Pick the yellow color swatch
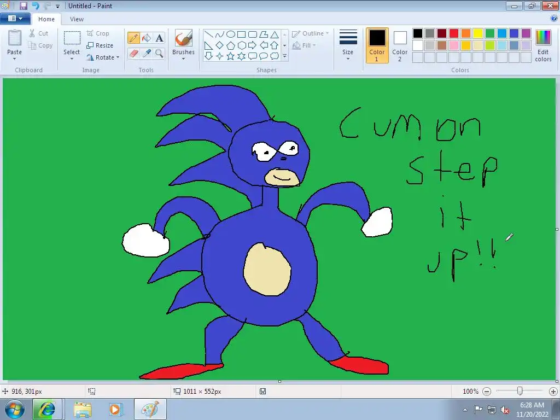The height and width of the screenshot is (420, 560). point(478,33)
